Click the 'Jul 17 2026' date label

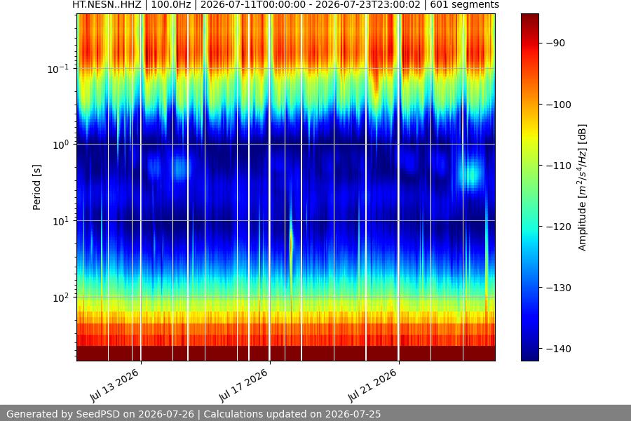pyautogui.click(x=243, y=385)
